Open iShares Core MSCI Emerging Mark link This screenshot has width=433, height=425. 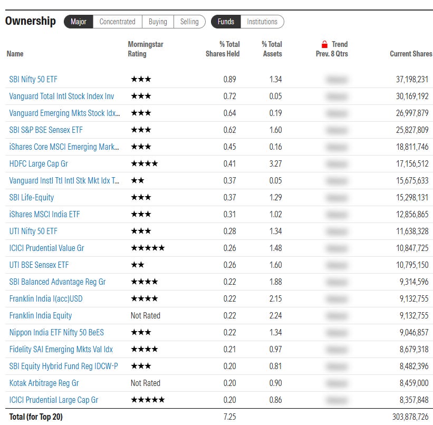[x=64, y=147]
